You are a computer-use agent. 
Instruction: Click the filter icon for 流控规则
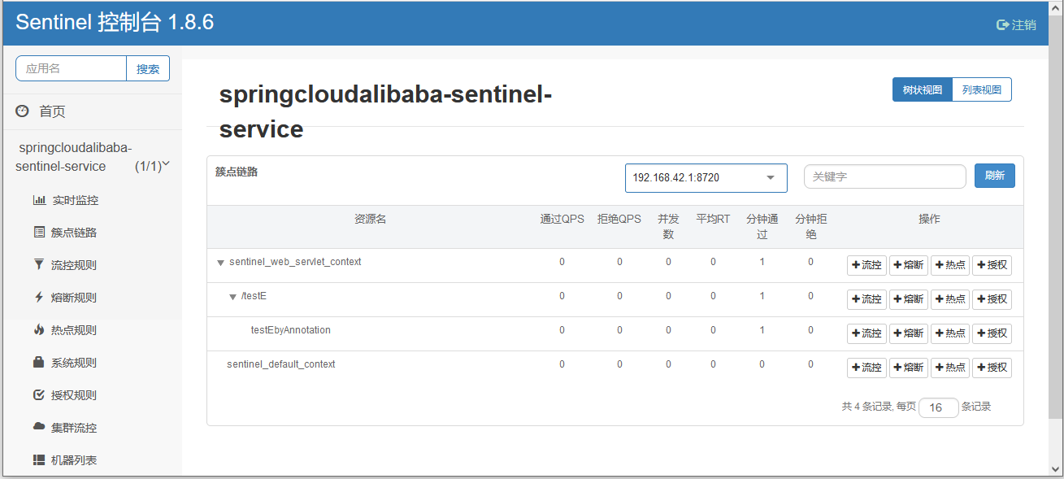[x=39, y=265]
